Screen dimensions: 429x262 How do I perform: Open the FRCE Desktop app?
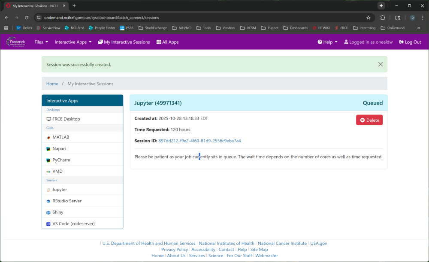tap(66, 119)
